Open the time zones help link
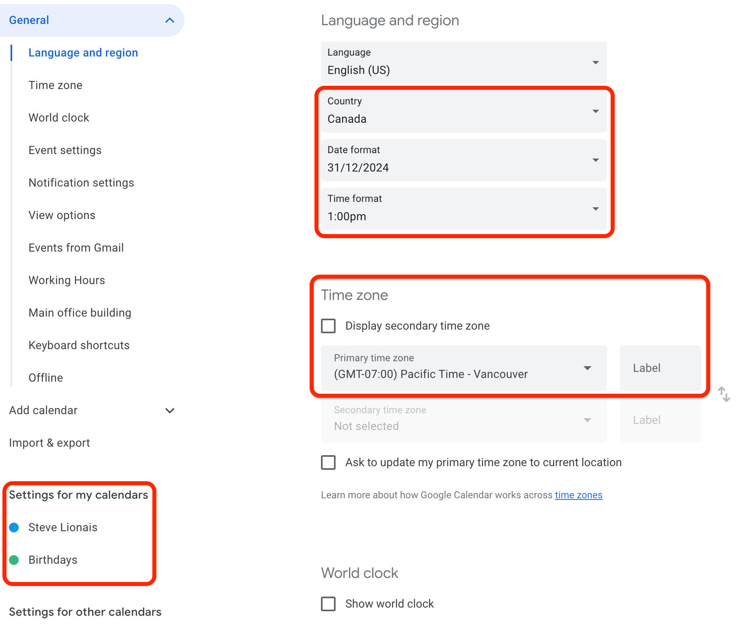The width and height of the screenshot is (737, 634). click(x=579, y=495)
